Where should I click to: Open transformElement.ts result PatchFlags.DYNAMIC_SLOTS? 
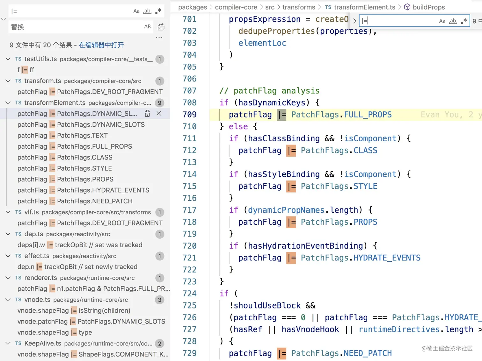[x=81, y=124]
